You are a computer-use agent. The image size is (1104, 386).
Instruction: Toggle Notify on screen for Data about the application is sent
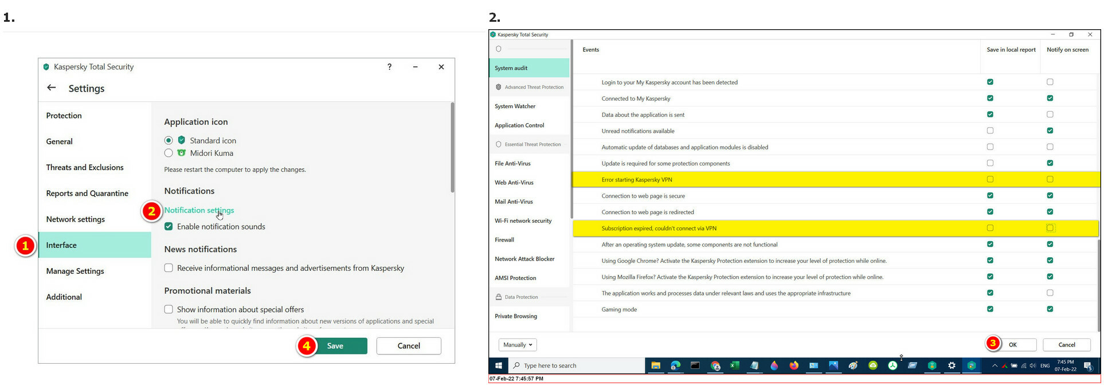coord(1050,115)
